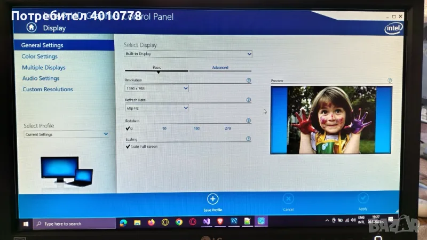Switch to the Advanced tab

(220, 68)
